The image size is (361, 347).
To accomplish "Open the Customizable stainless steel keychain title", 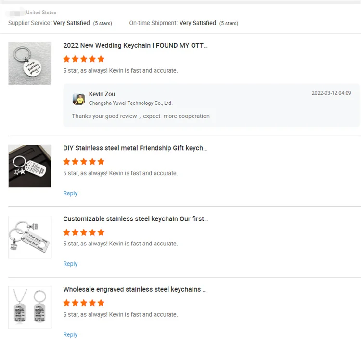I will pyautogui.click(x=135, y=219).
